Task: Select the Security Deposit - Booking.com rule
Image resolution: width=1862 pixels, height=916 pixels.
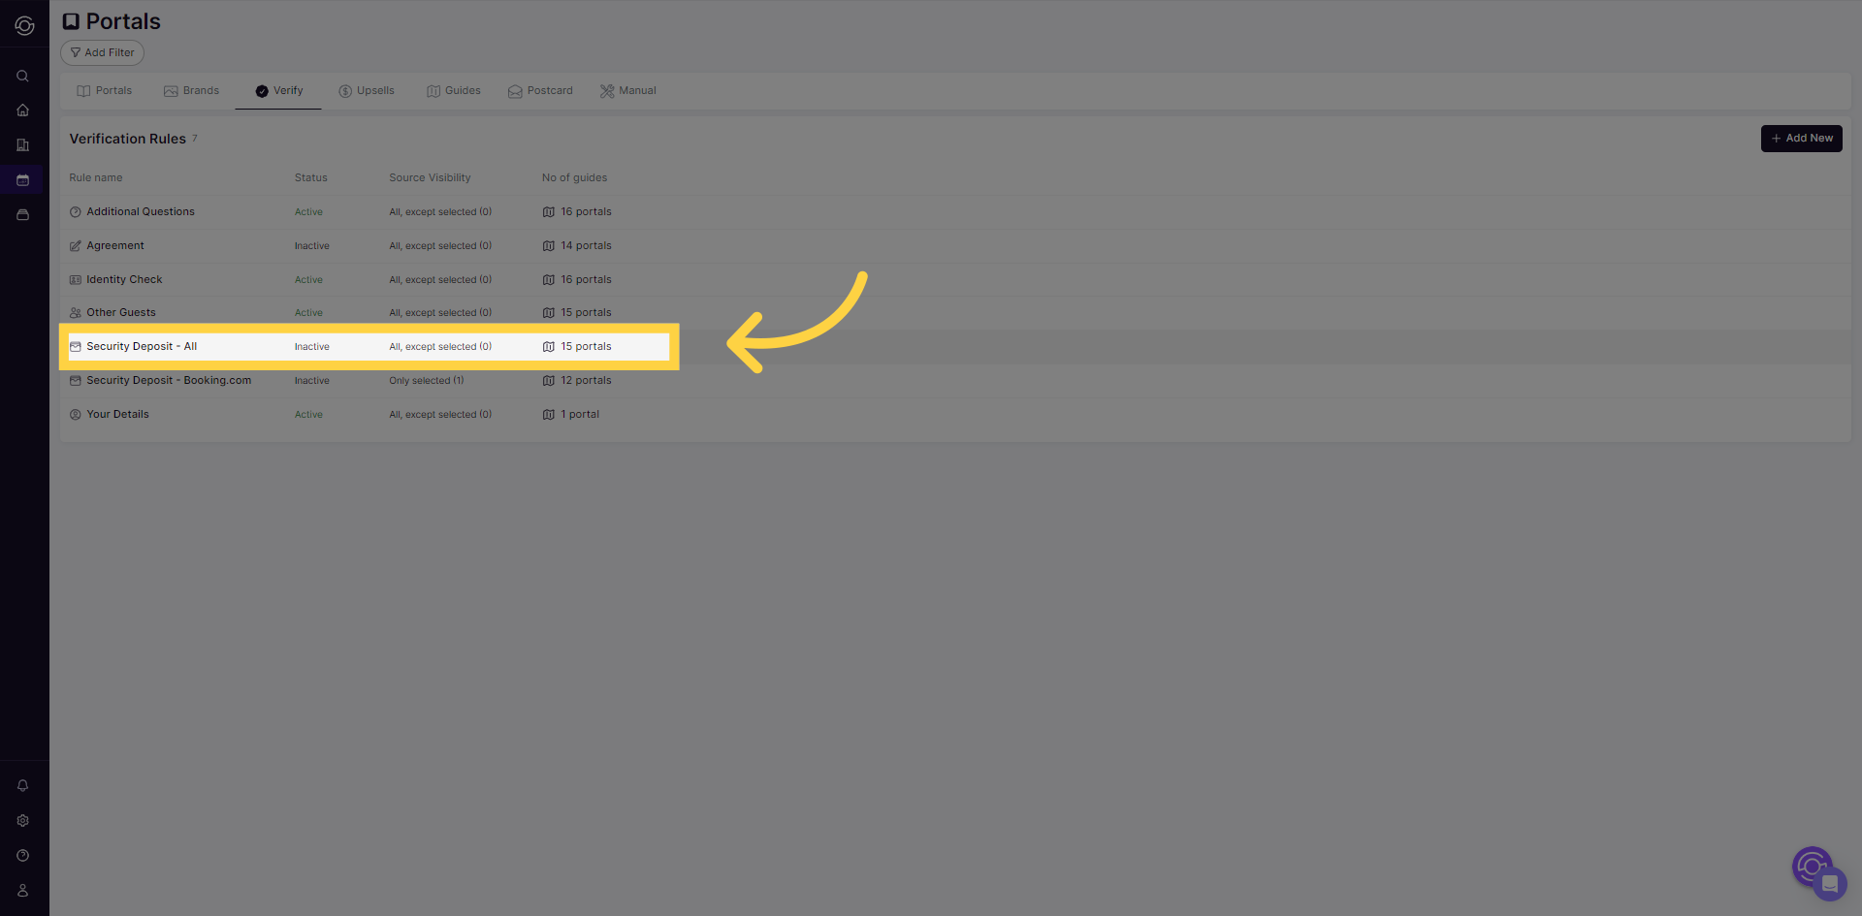Action: (169, 381)
